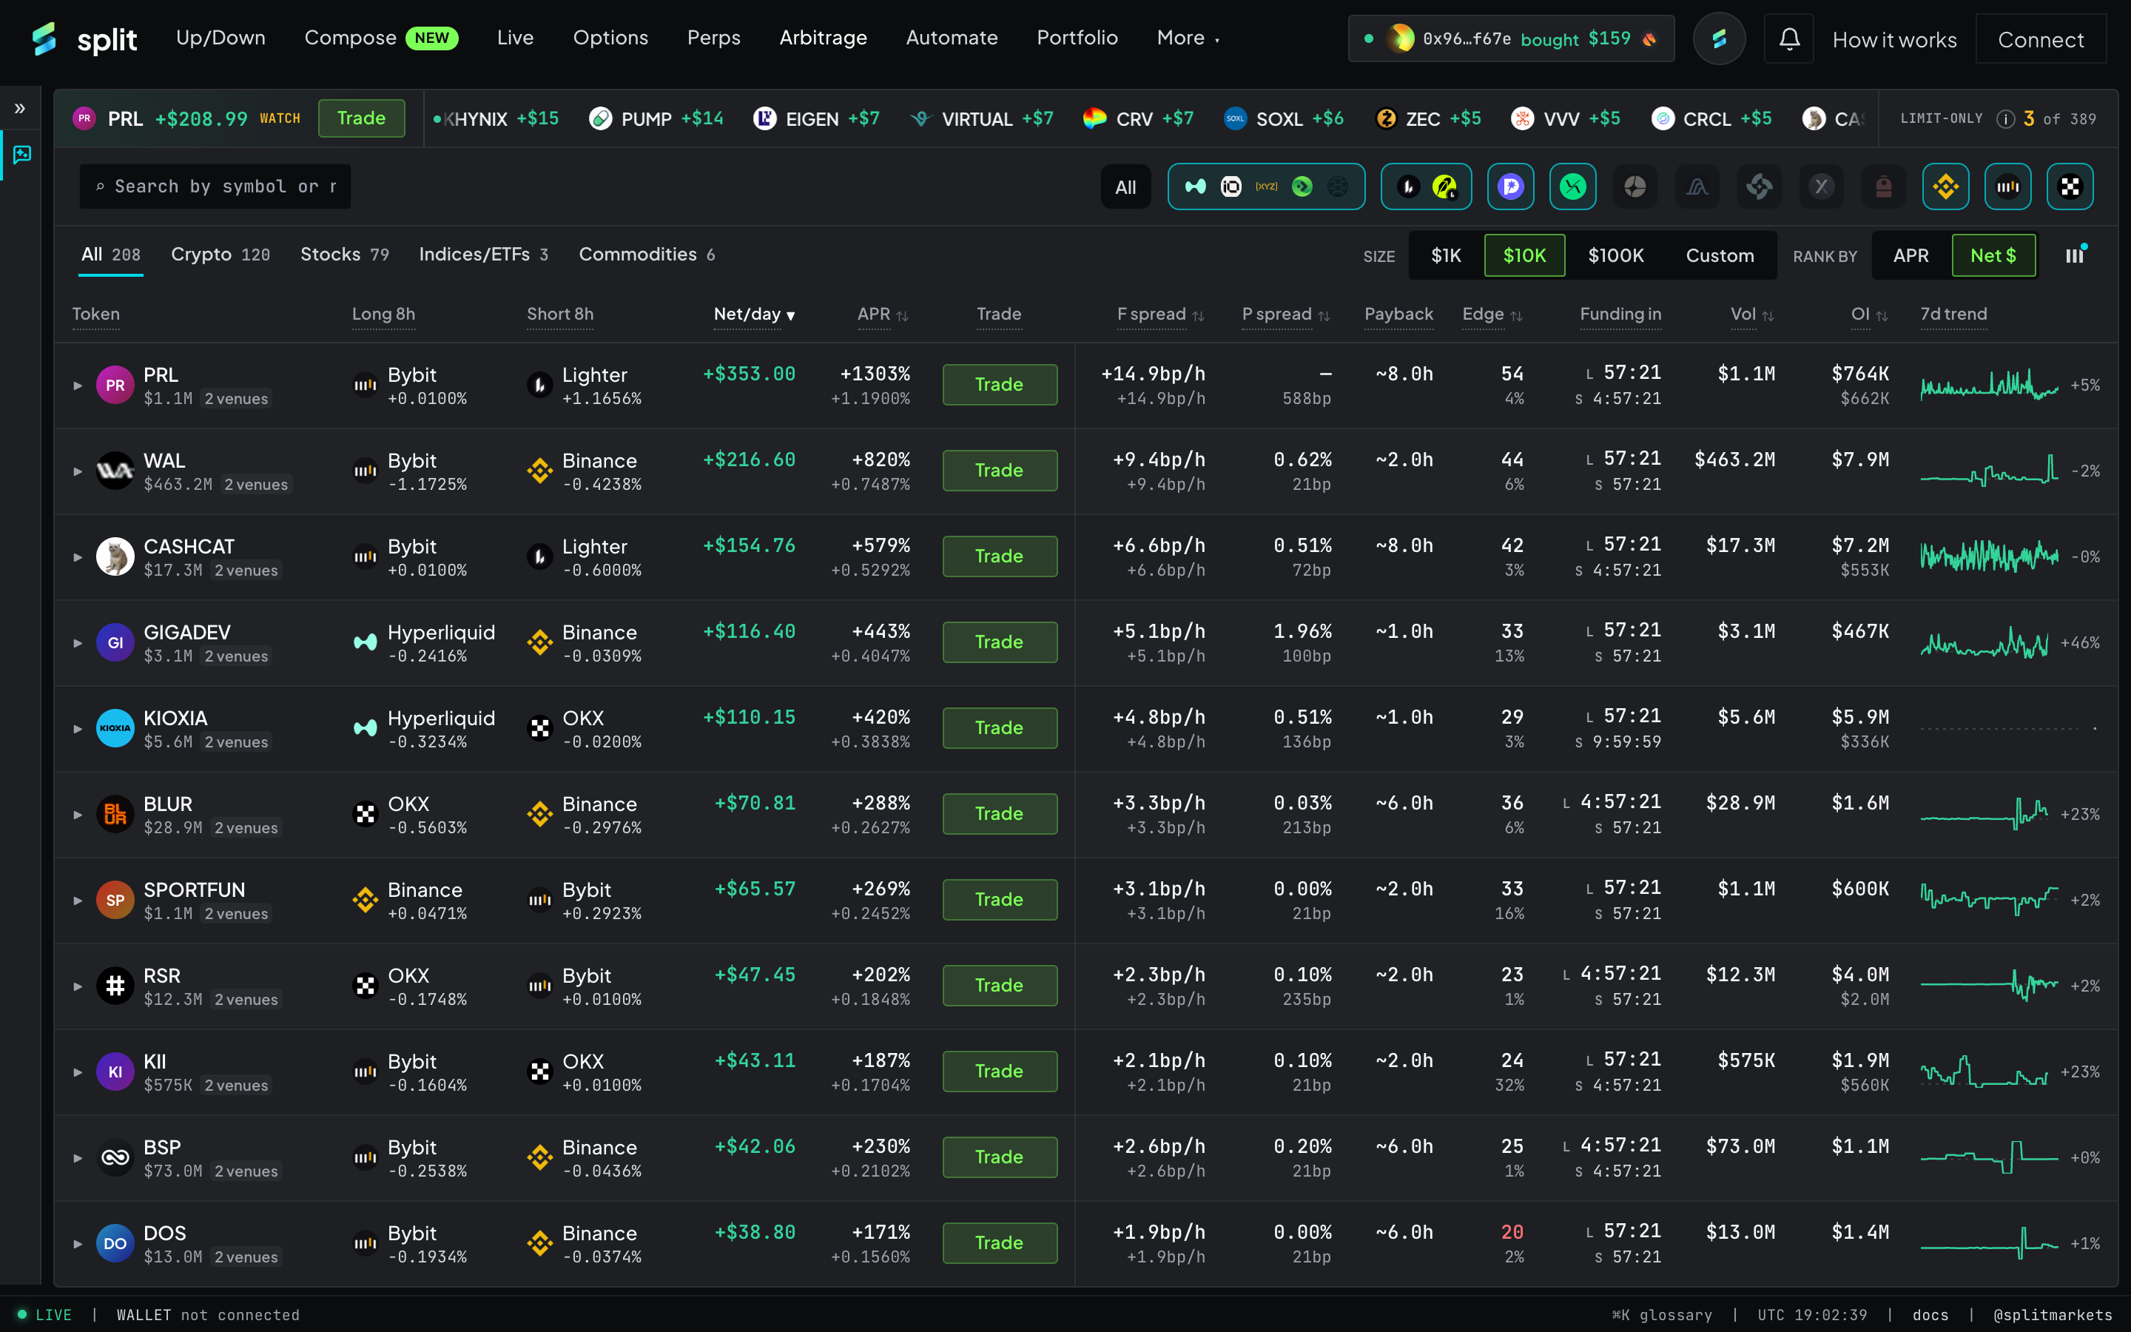Image resolution: width=2131 pixels, height=1332 pixels.
Task: Expand the collapsed left sidebar with » chevron
Action: point(19,110)
